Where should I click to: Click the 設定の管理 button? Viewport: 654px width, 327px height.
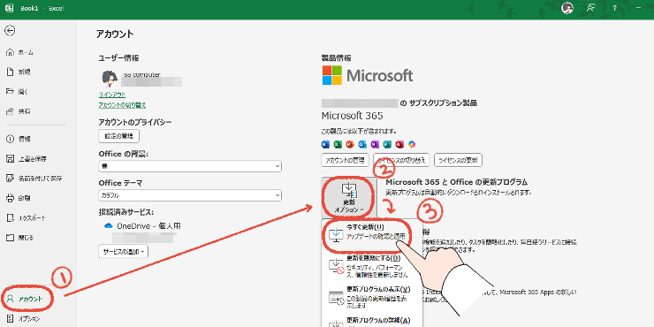(x=119, y=135)
